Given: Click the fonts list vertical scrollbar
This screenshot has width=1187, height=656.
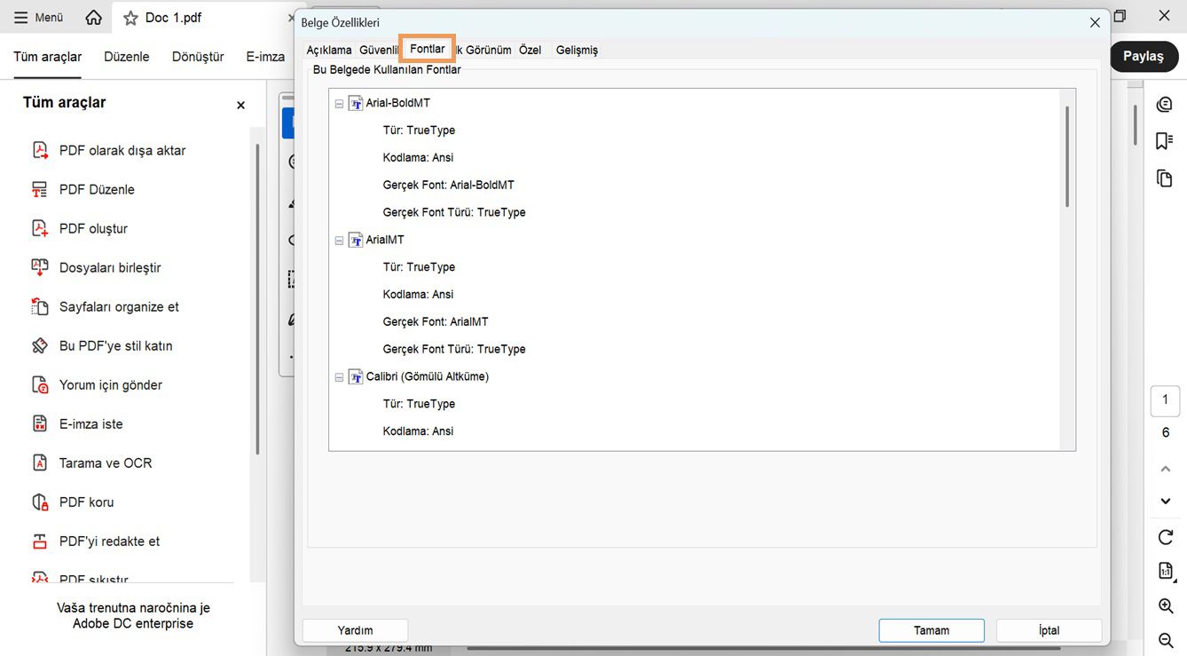Looking at the screenshot, I should pos(1067,157).
